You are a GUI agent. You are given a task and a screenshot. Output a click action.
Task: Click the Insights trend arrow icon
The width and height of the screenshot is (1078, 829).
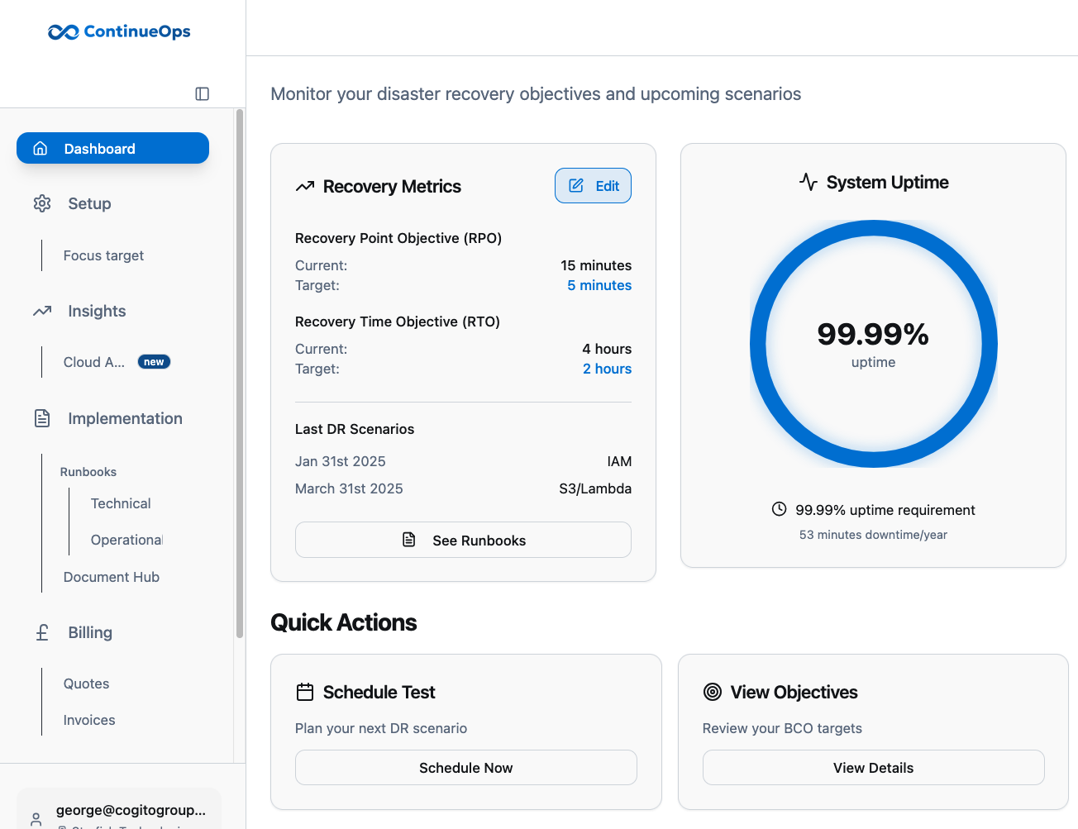point(42,312)
